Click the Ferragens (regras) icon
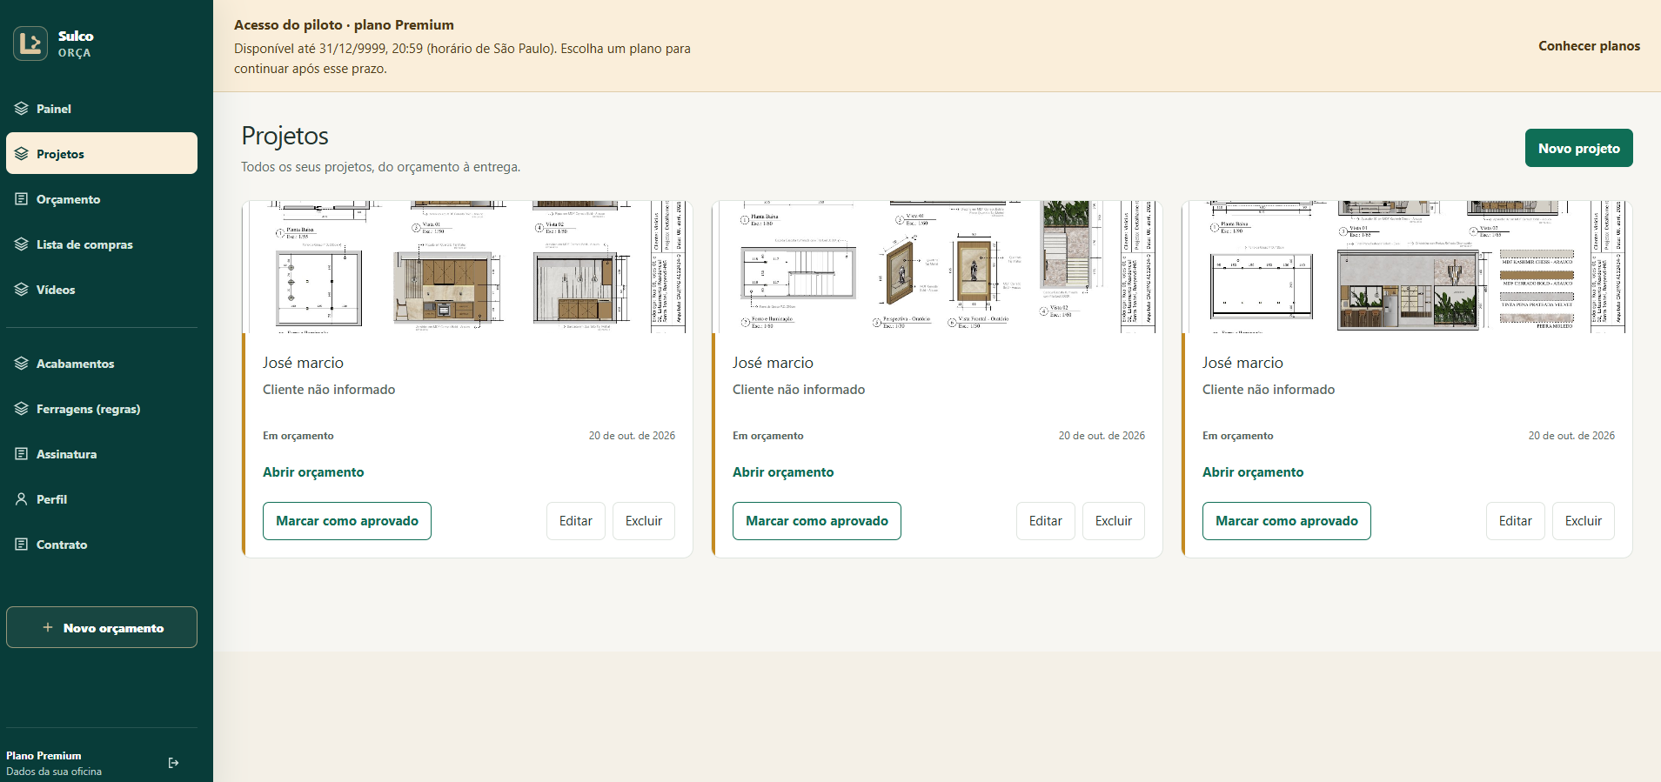This screenshot has width=1661, height=782. pos(22,409)
